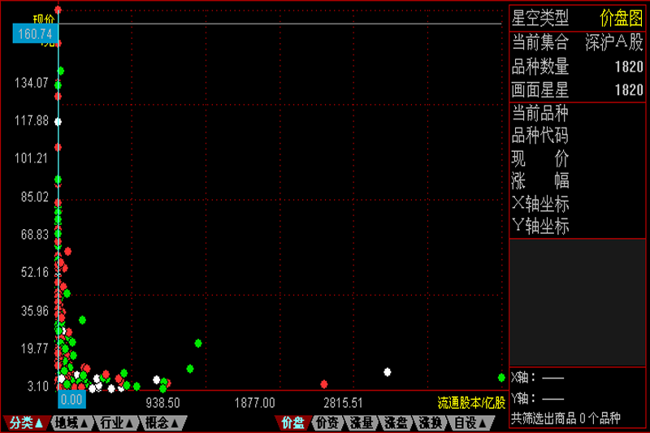
Task: Click the 160.74 price cursor label
Action: pyautogui.click(x=35, y=33)
